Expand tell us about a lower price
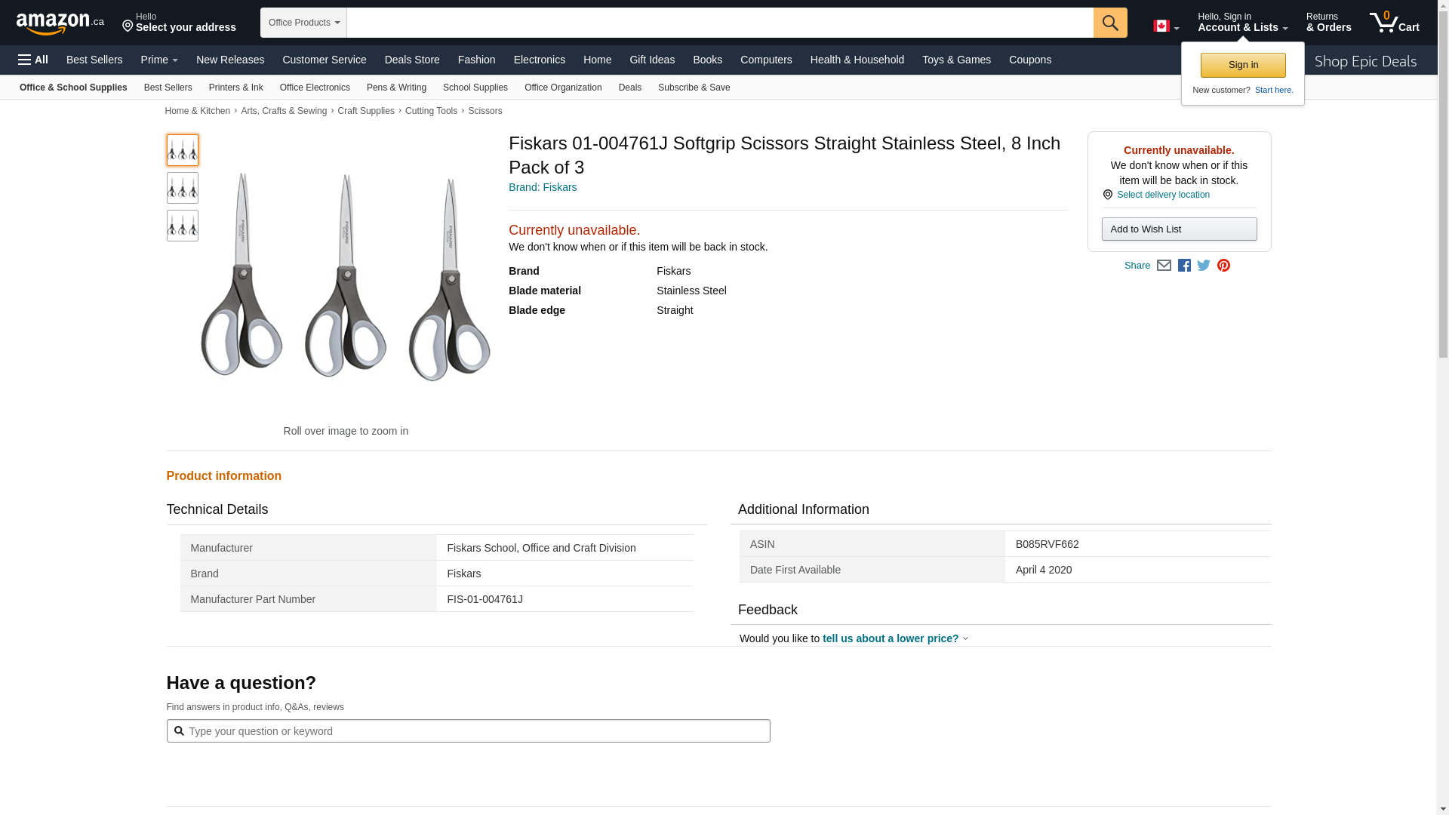 click(894, 638)
